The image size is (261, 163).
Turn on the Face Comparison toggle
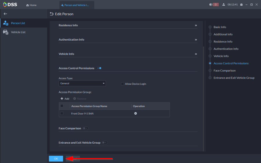point(85,128)
